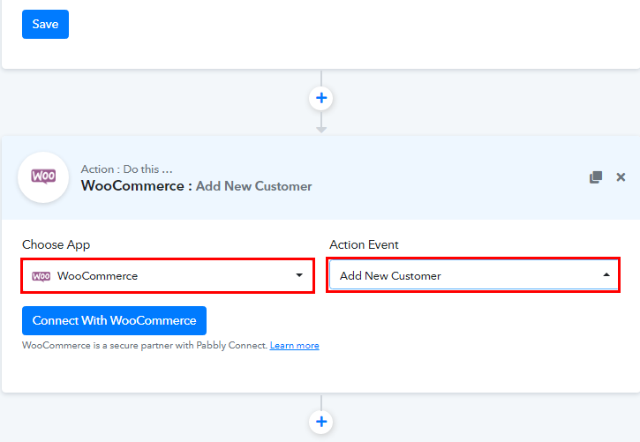Open the Choose App dropdown
The image size is (640, 442).
coord(168,275)
